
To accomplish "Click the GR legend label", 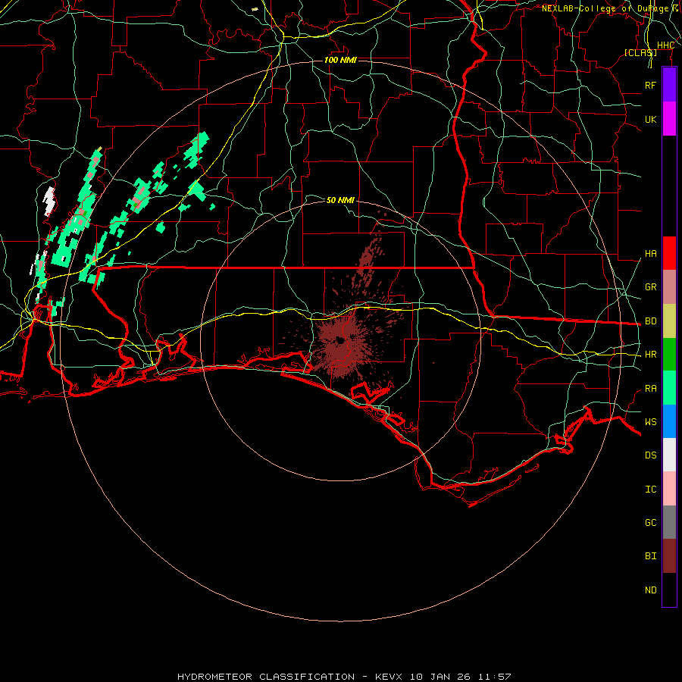I will pos(650,287).
